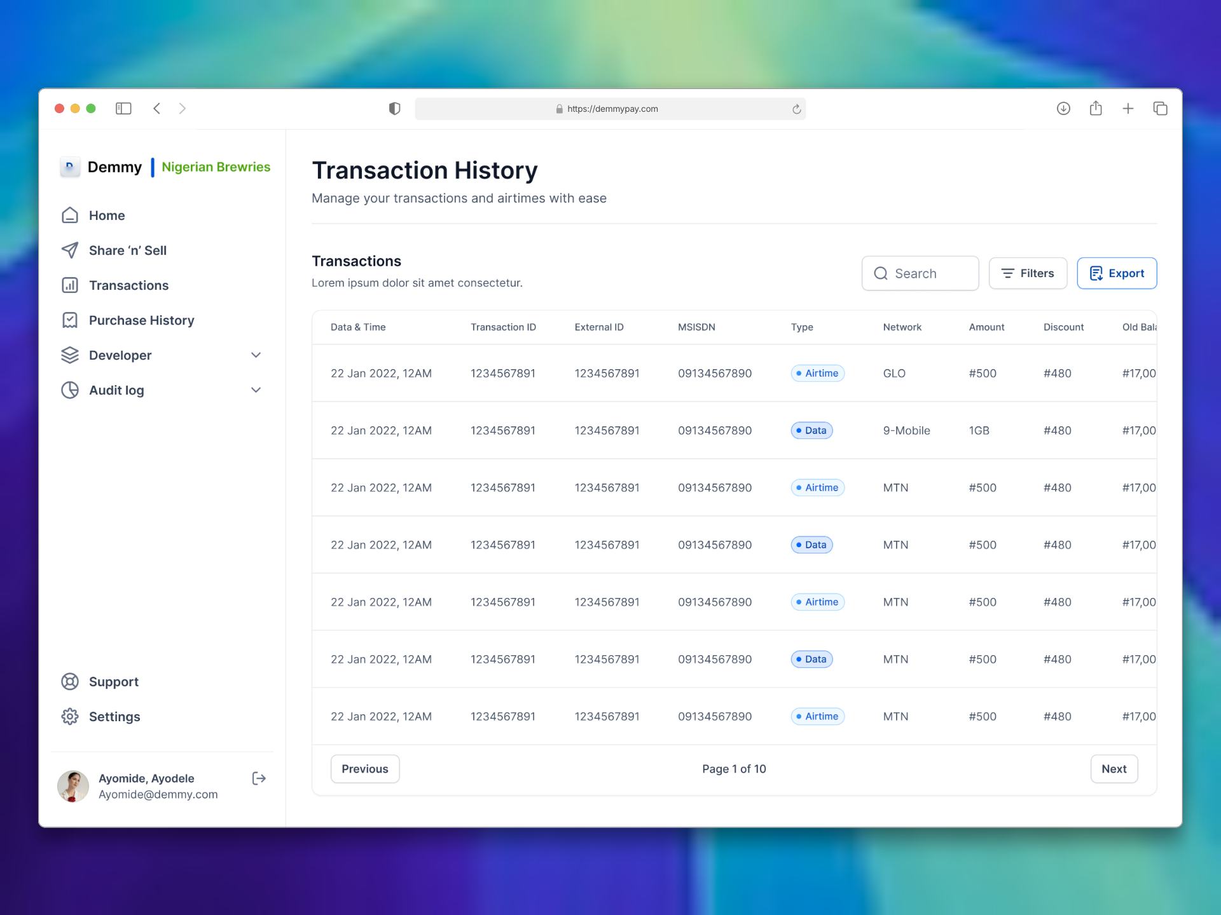Open the Filters dropdown

(1028, 273)
